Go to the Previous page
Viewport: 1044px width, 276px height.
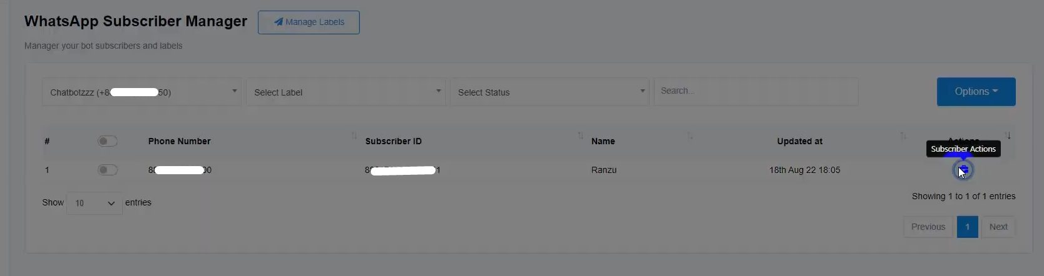click(928, 227)
